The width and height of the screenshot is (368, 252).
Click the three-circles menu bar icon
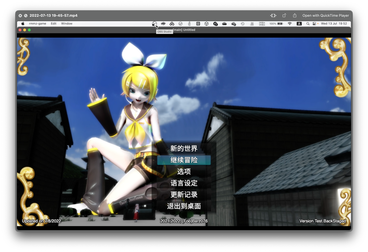pos(172,24)
